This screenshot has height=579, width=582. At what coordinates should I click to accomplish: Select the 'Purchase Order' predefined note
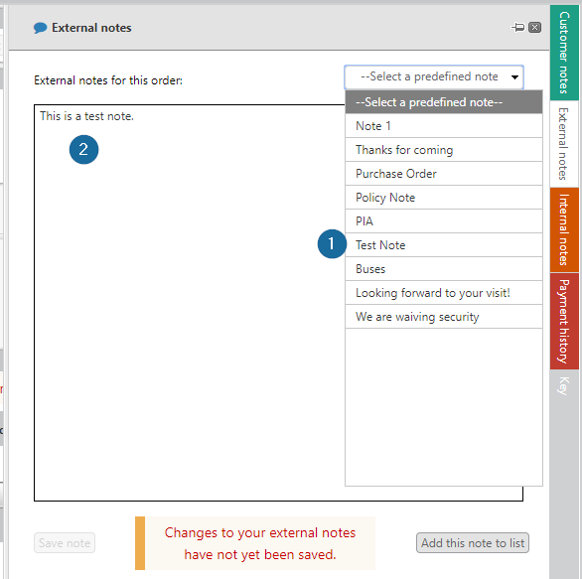444,174
